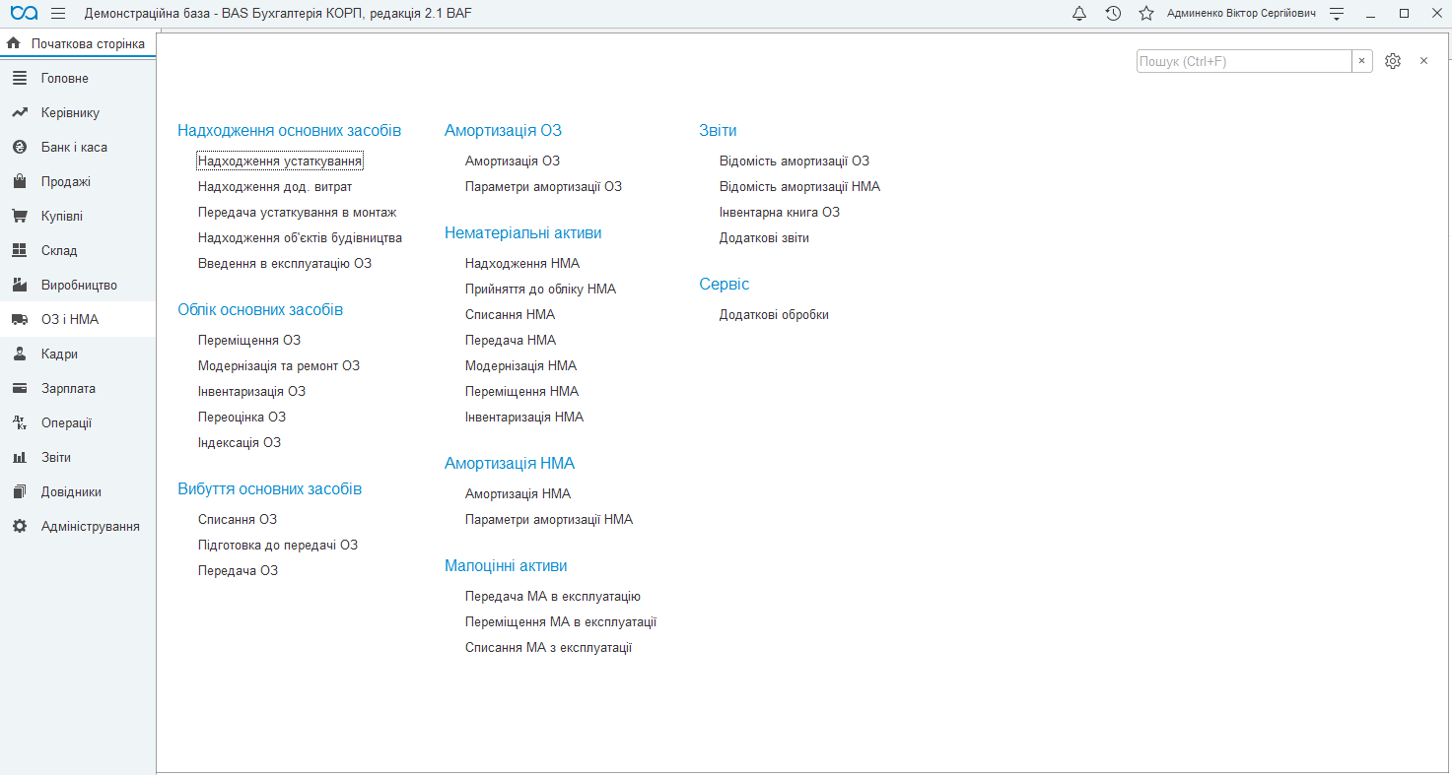Choose Передача ОЗ
The width and height of the screenshot is (1452, 775).
[x=239, y=571]
